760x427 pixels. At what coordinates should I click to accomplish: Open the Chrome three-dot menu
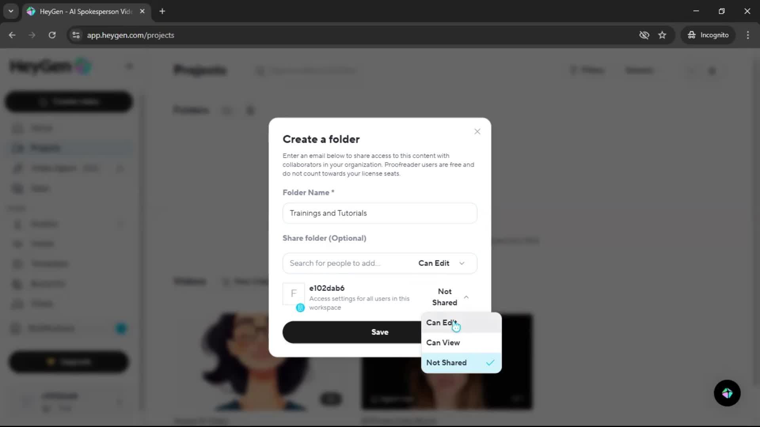tap(748, 35)
